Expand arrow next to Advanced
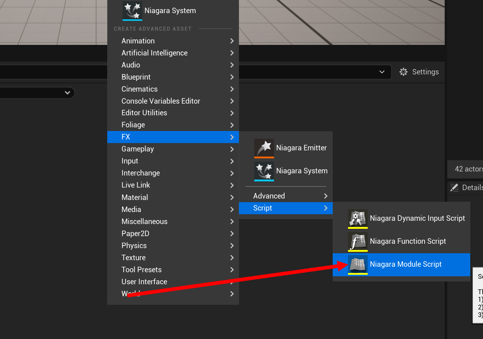The width and height of the screenshot is (483, 339). (x=326, y=196)
